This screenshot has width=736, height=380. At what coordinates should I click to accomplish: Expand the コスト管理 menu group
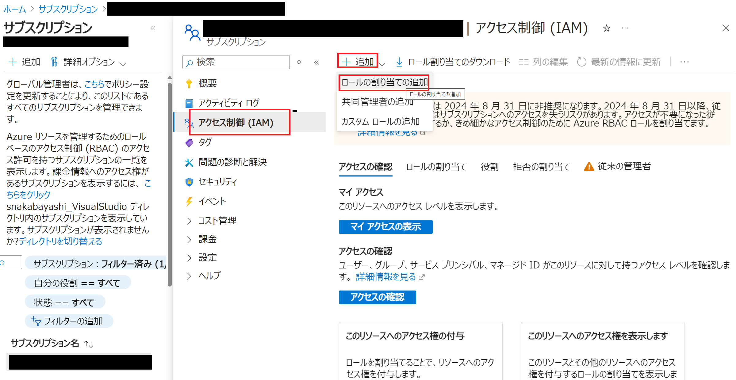[217, 221]
